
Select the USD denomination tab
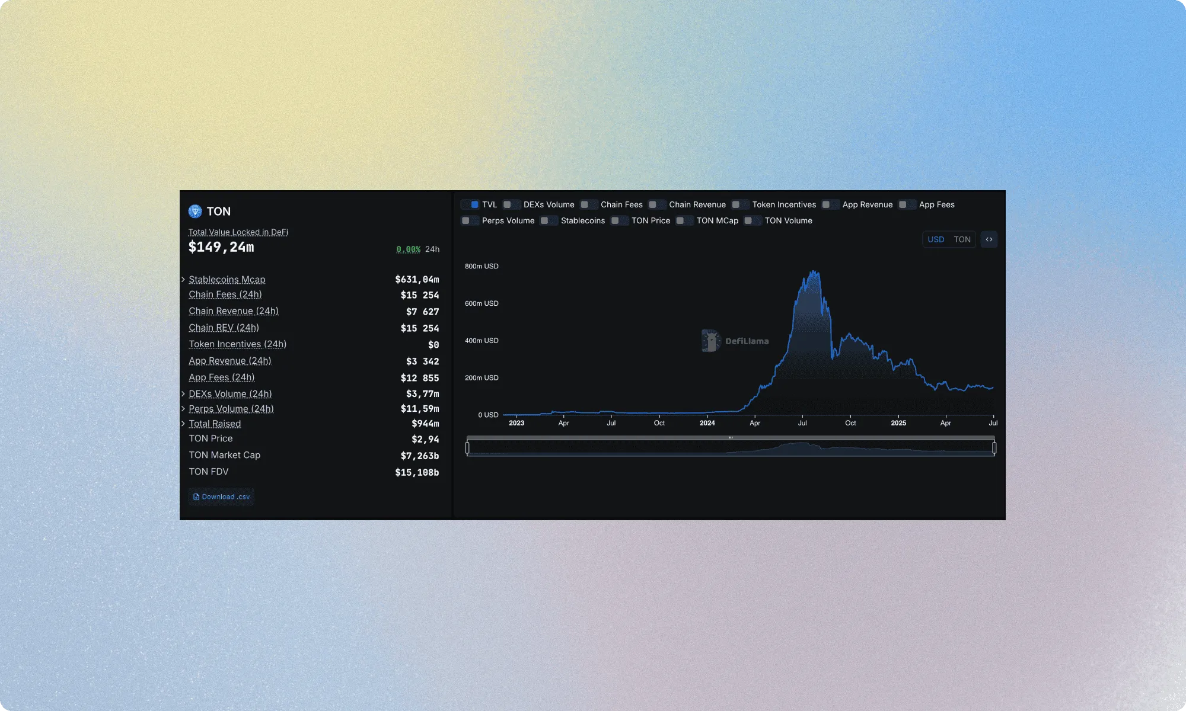[936, 239]
